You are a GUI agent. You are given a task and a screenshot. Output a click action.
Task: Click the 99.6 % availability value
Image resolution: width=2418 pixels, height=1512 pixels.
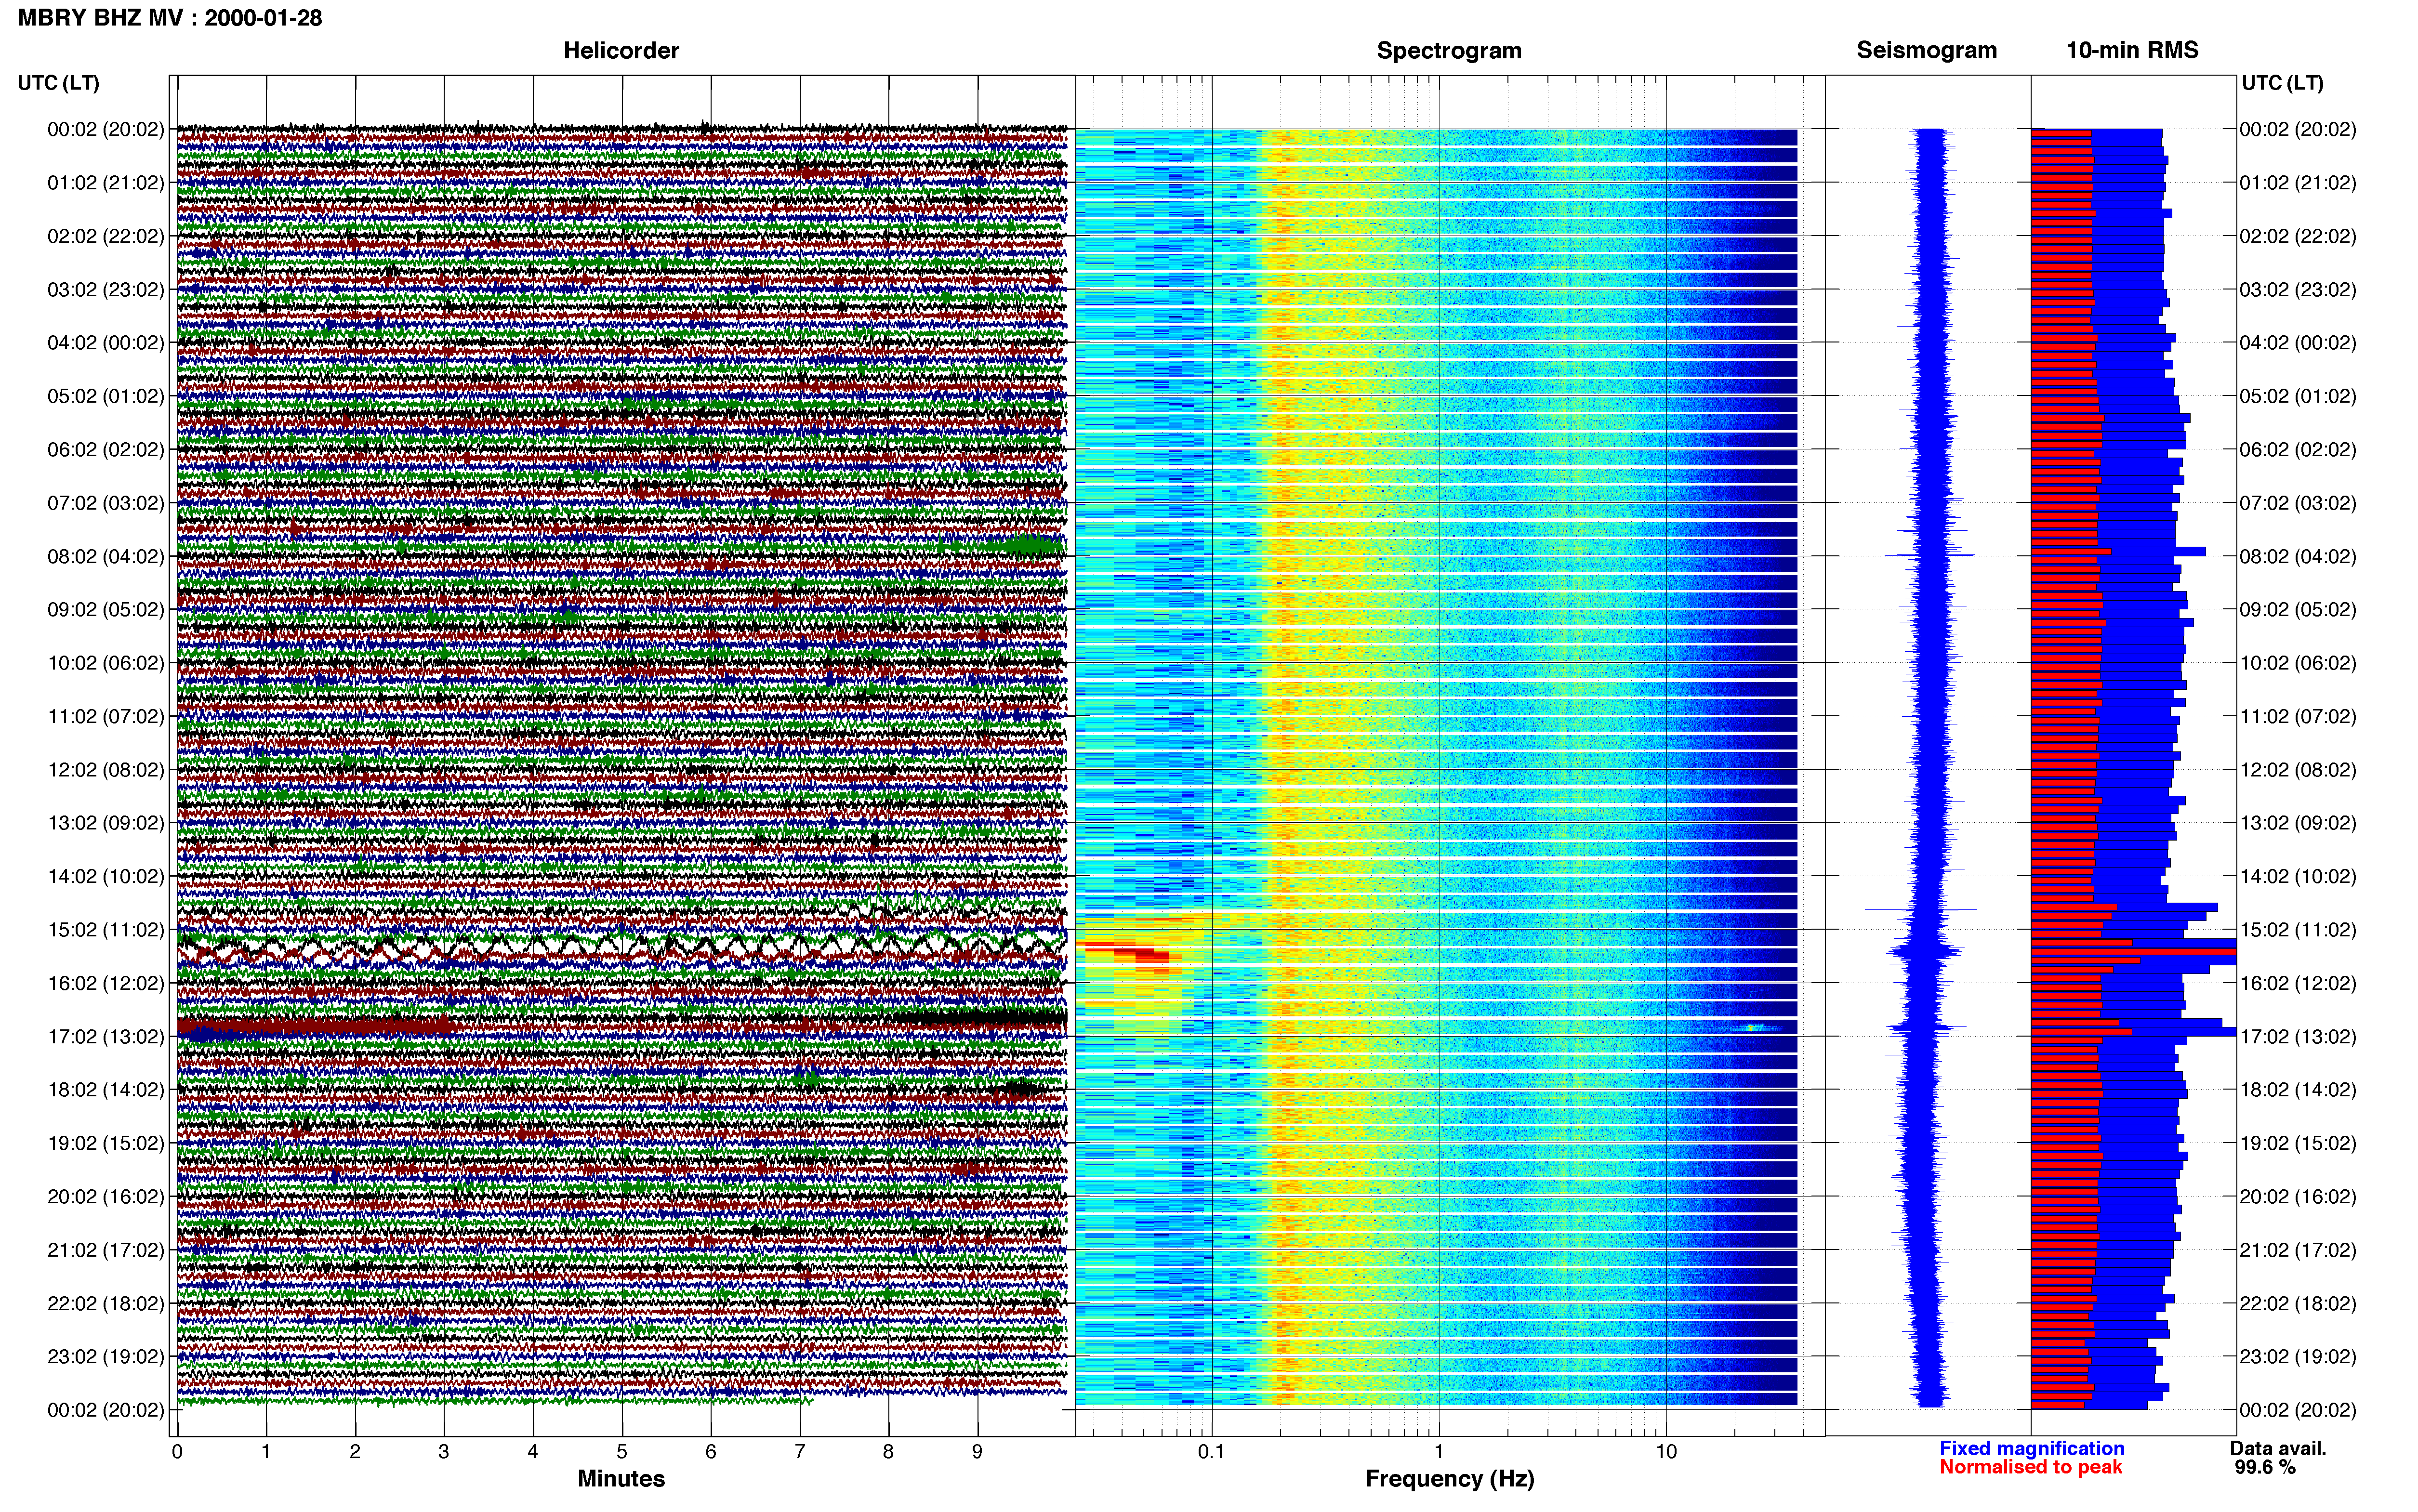[x=2265, y=1467]
